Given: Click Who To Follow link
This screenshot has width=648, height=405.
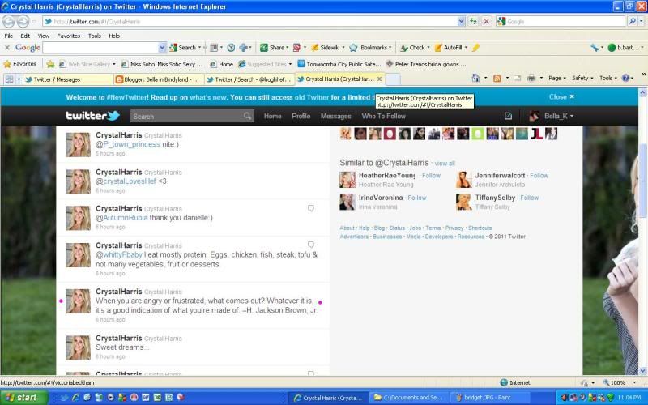Looking at the screenshot, I should (x=383, y=116).
